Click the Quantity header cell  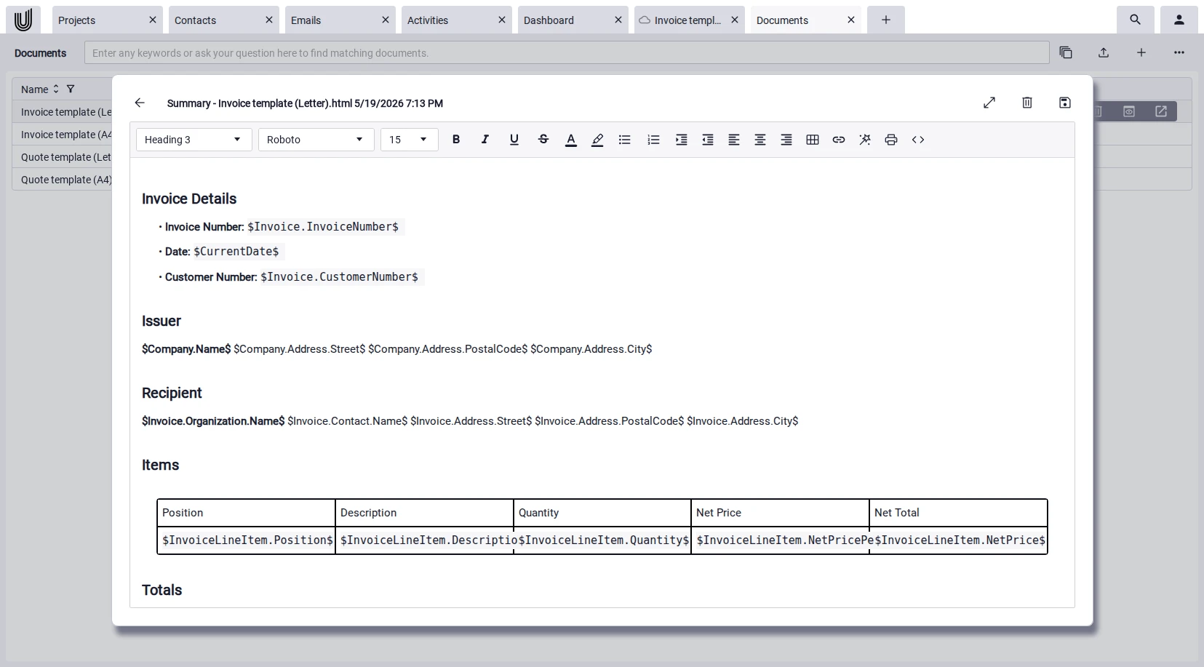tap(602, 513)
